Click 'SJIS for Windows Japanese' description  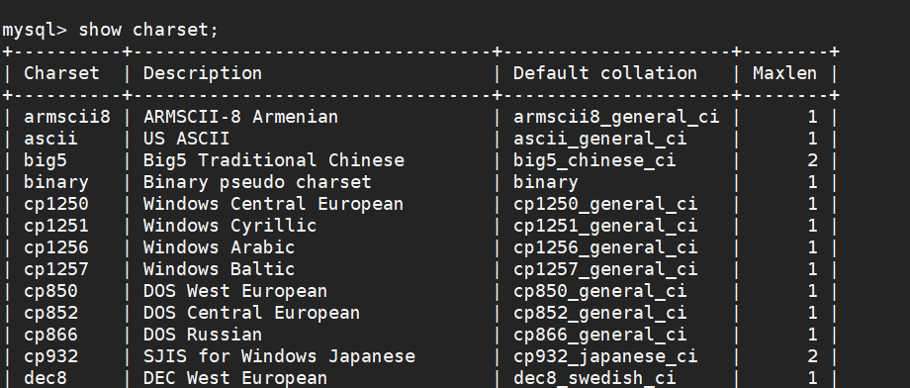click(279, 356)
